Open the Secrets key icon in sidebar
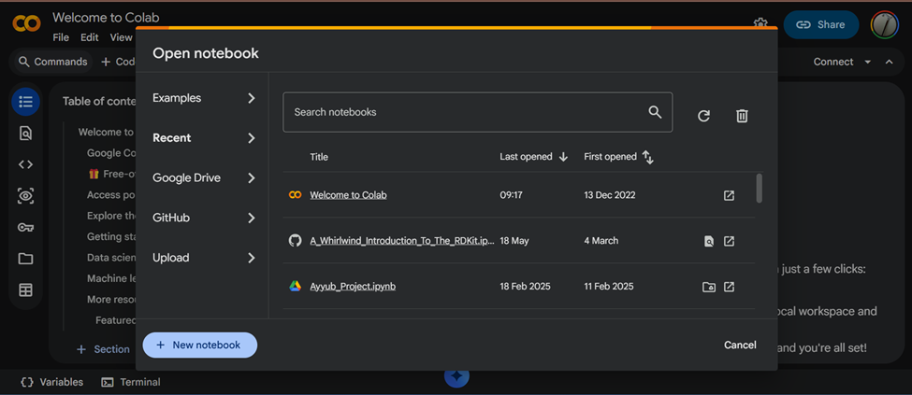Viewport: 912px width, 395px height. click(25, 227)
